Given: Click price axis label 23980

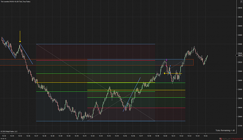Looking at the screenshot, I should (240, 35).
